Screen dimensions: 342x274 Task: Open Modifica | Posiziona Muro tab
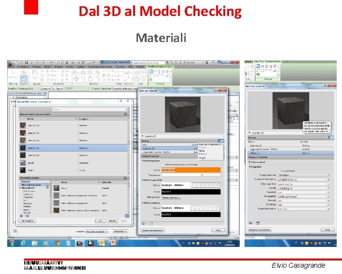coord(160,67)
